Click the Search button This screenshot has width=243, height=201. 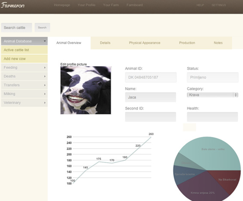[42, 27]
